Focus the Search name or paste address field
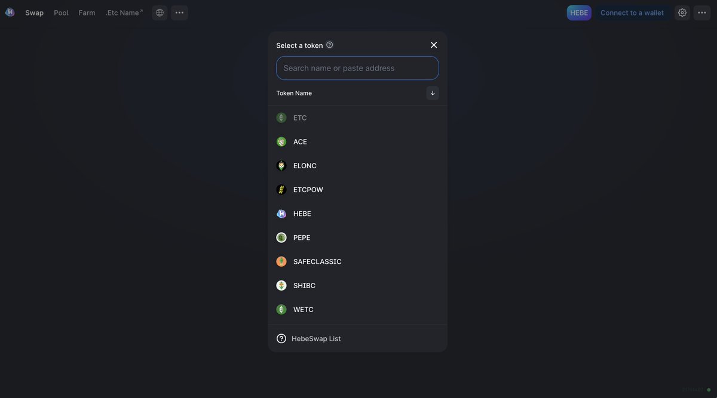The height and width of the screenshot is (398, 717). coord(357,68)
